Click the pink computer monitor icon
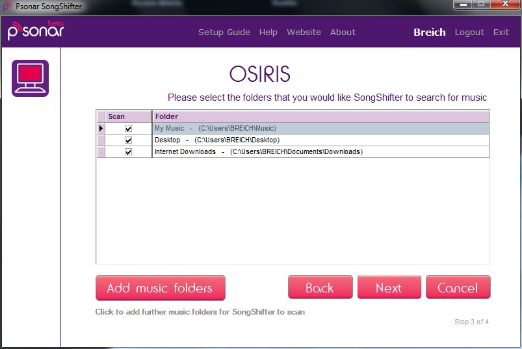Image resolution: width=522 pixels, height=349 pixels. pos(31,78)
